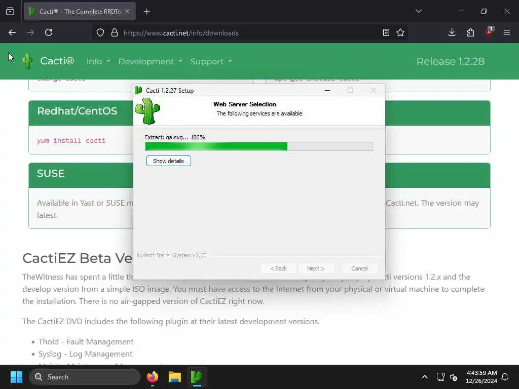The width and height of the screenshot is (519, 389).
Task: Select the Cacti RRDTool browser tab
Action: click(x=80, y=12)
